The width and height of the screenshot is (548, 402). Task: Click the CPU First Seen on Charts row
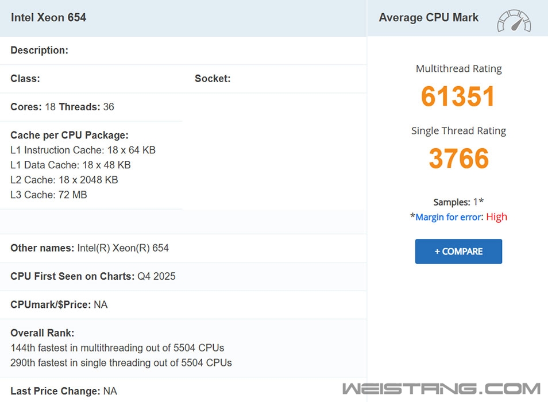coord(93,276)
